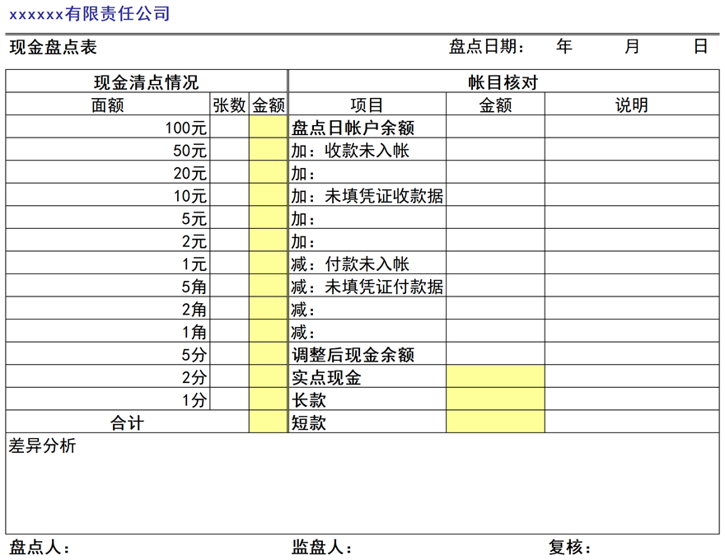Click the 加:收款未入帐 item cell
The image size is (725, 560).
(x=367, y=150)
